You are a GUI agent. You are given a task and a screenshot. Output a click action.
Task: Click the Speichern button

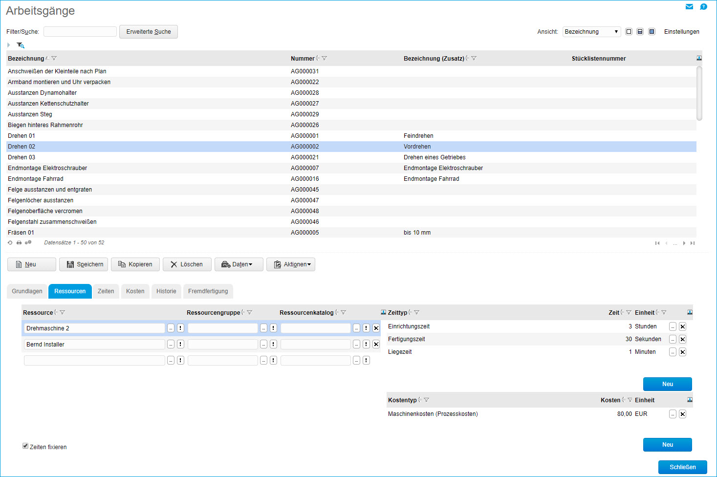[x=84, y=264]
